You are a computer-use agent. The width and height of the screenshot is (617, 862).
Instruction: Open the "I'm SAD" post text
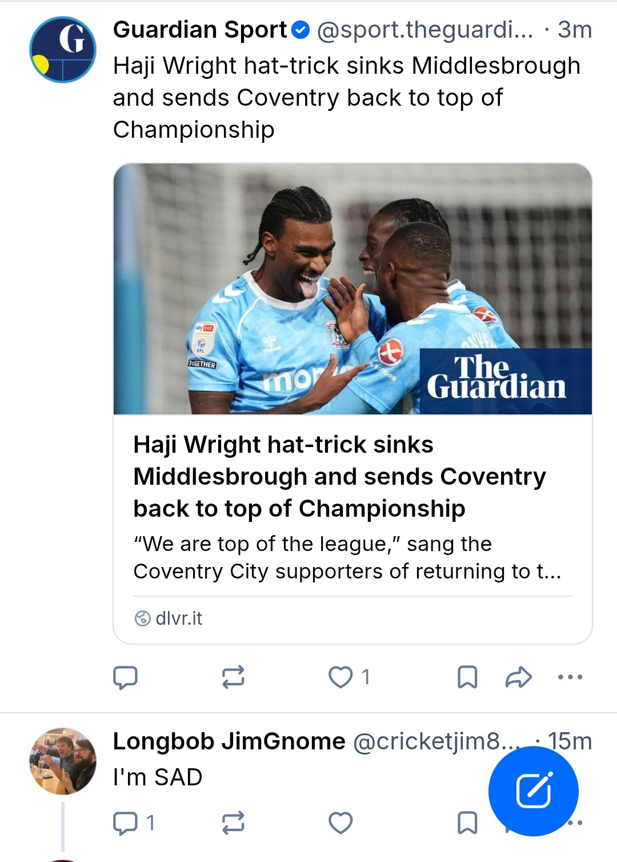158,777
